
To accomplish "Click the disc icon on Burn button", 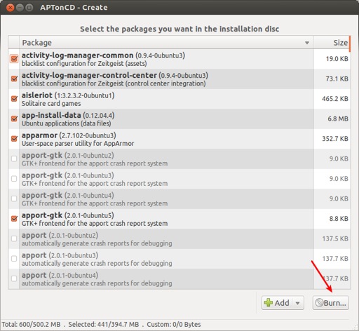I will coord(319,303).
